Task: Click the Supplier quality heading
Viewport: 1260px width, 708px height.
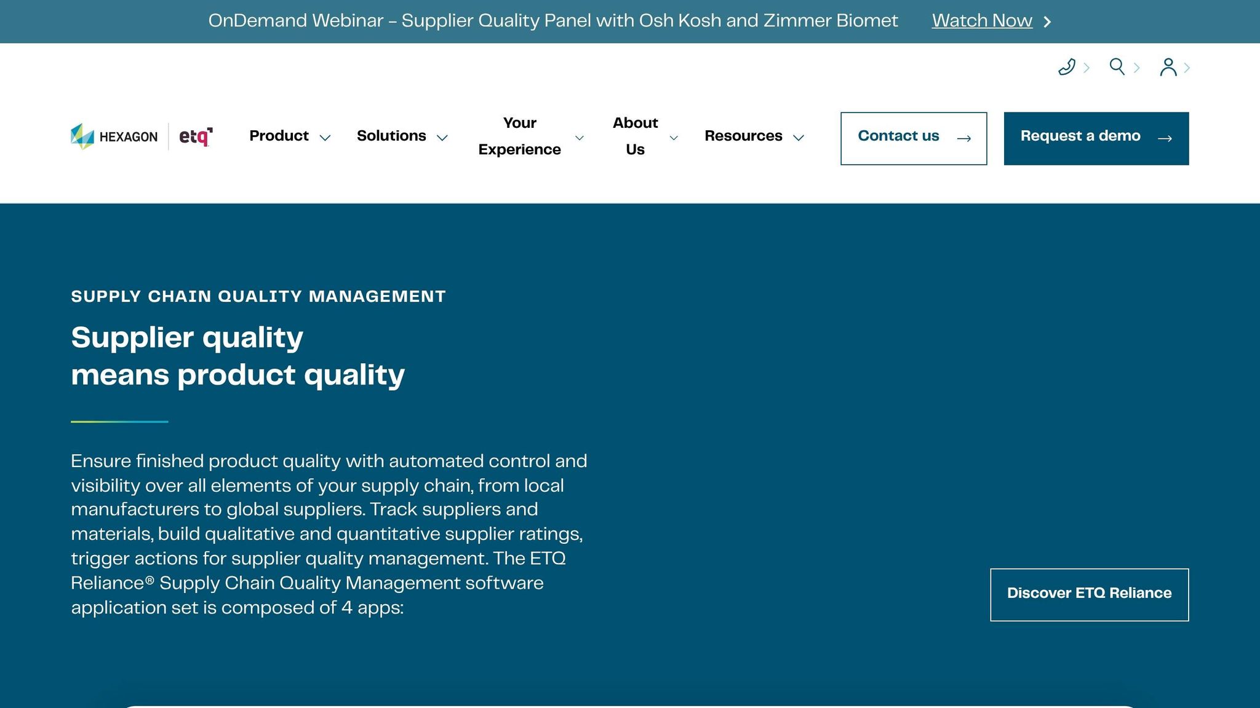Action: point(238,356)
